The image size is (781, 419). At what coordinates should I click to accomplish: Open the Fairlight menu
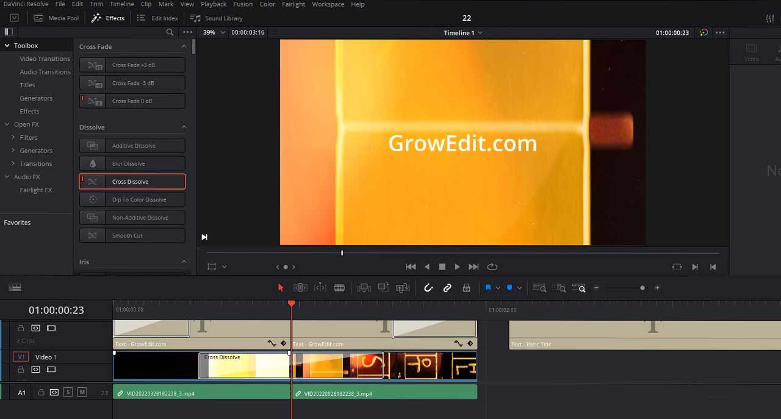[x=293, y=4]
